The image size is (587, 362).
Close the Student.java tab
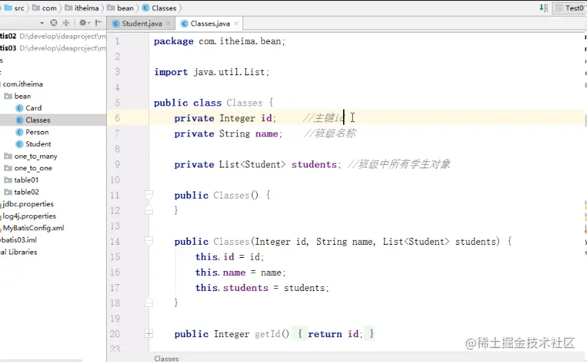pos(168,23)
